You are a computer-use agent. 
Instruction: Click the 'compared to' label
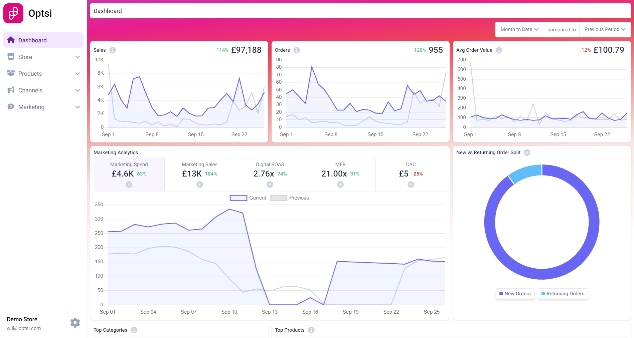(562, 30)
